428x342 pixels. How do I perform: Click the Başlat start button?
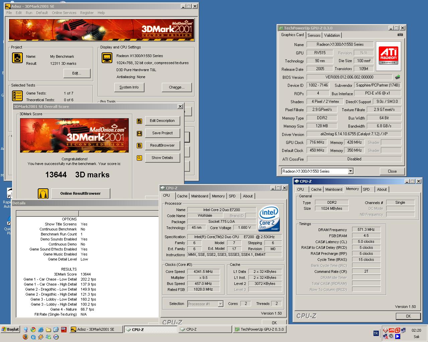tap(11, 329)
